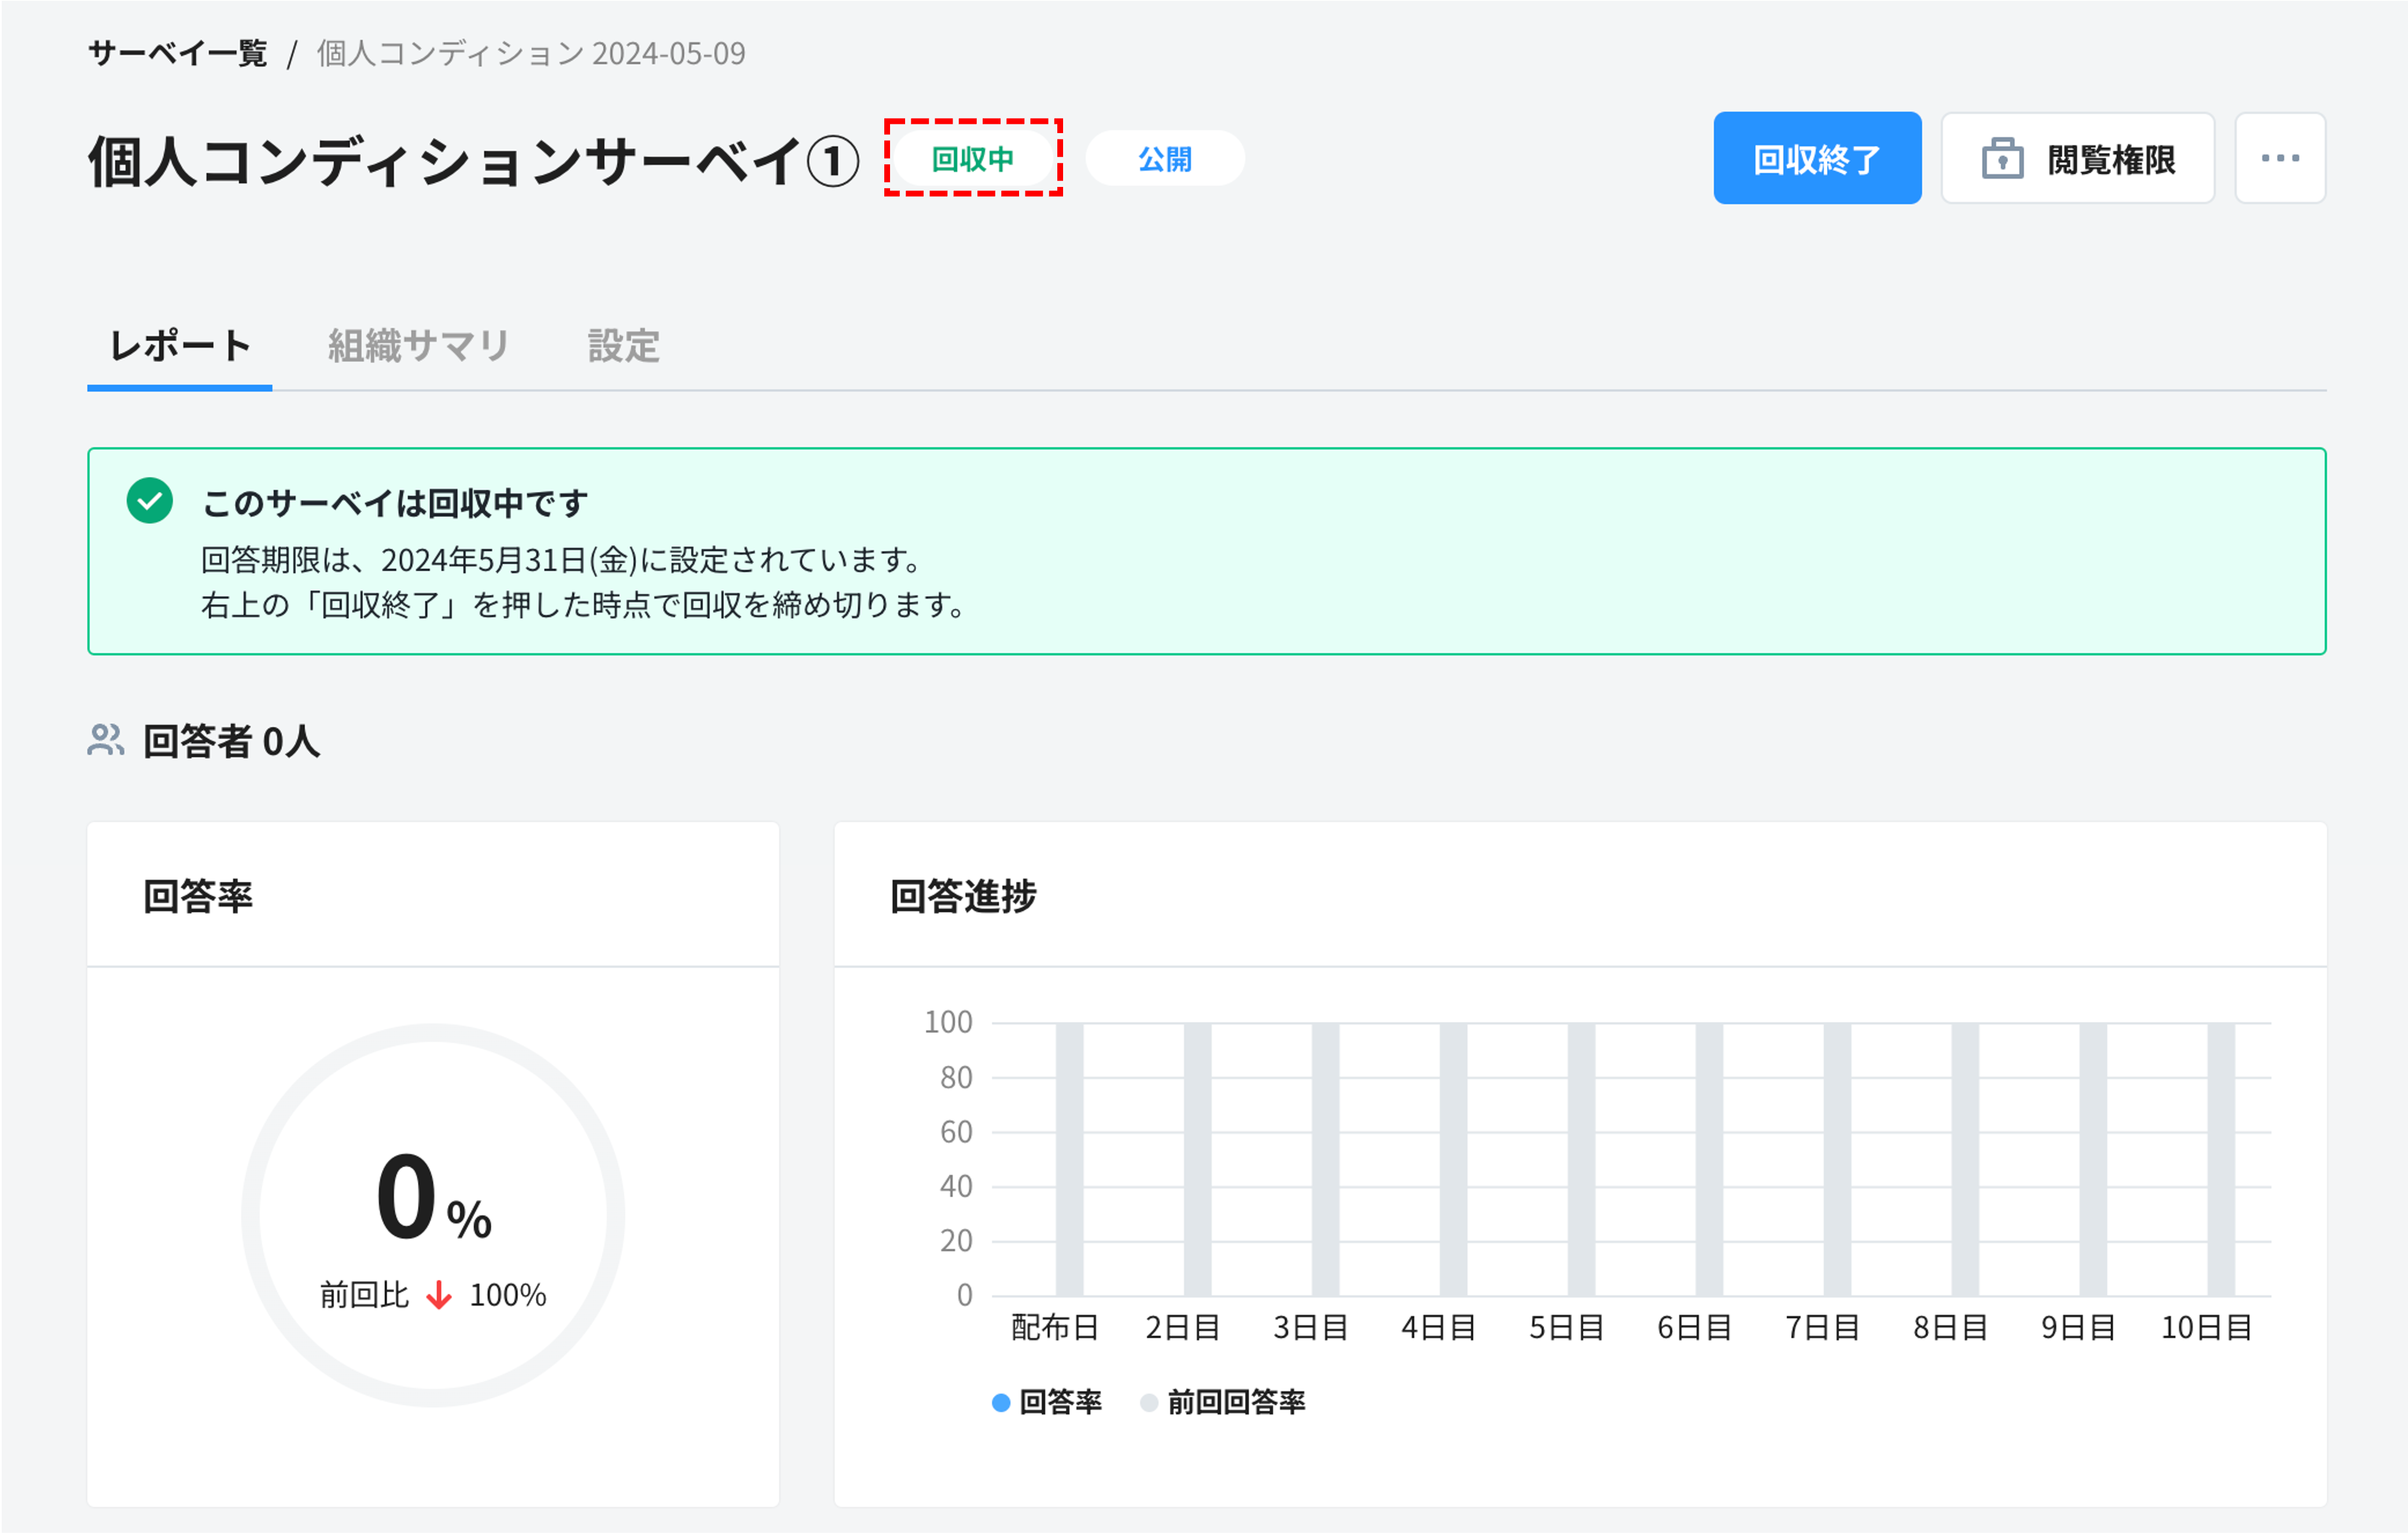Click the 公開 status badge
This screenshot has width=2408, height=1533.
point(1164,157)
